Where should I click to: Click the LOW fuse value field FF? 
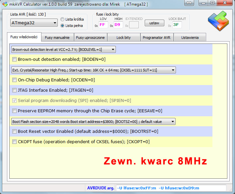click(103, 25)
